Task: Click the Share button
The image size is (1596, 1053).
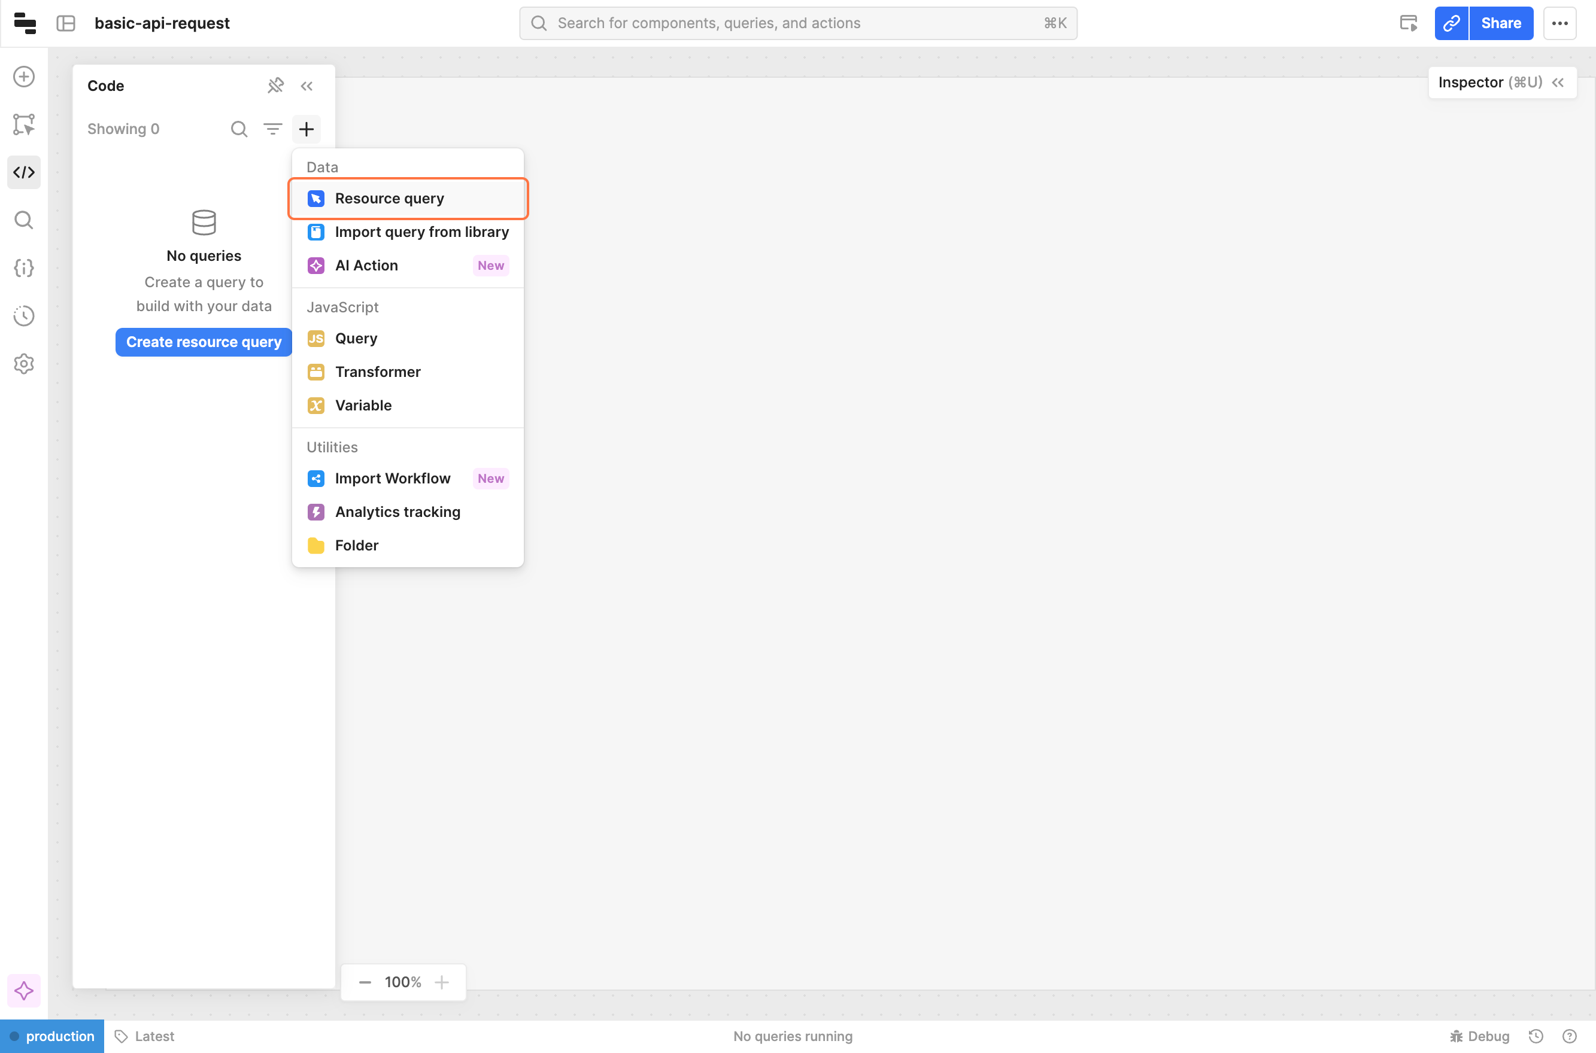Action: click(1501, 23)
